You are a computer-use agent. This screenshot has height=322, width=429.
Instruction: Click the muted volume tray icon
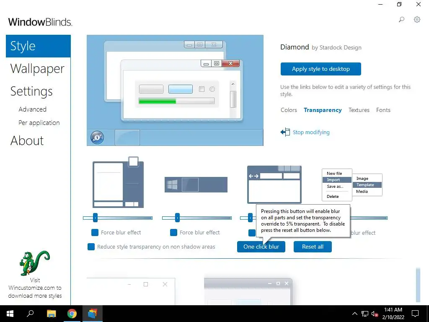point(375,314)
